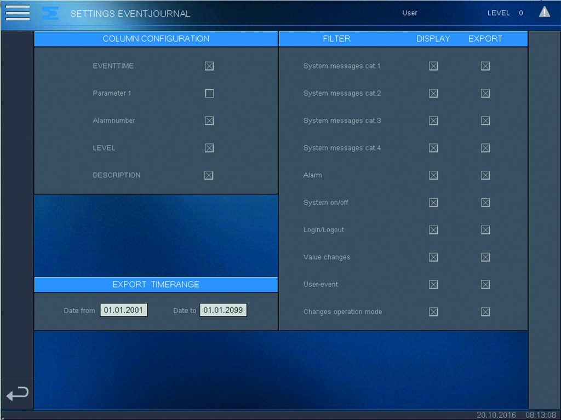Open the hamburger main menu
The width and height of the screenshot is (561, 420).
pyautogui.click(x=18, y=13)
